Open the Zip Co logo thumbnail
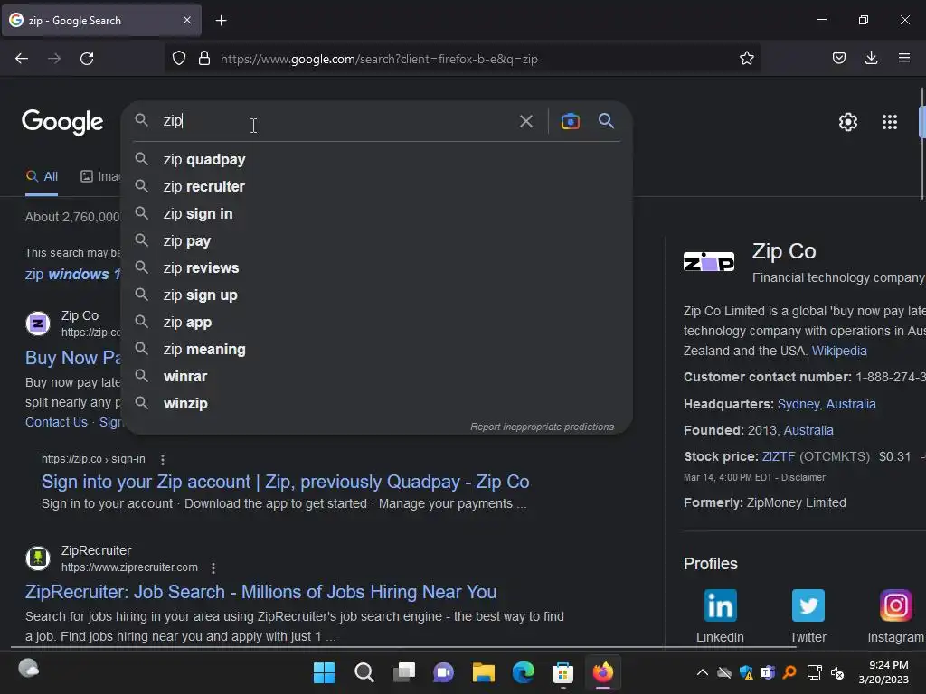 (x=709, y=261)
